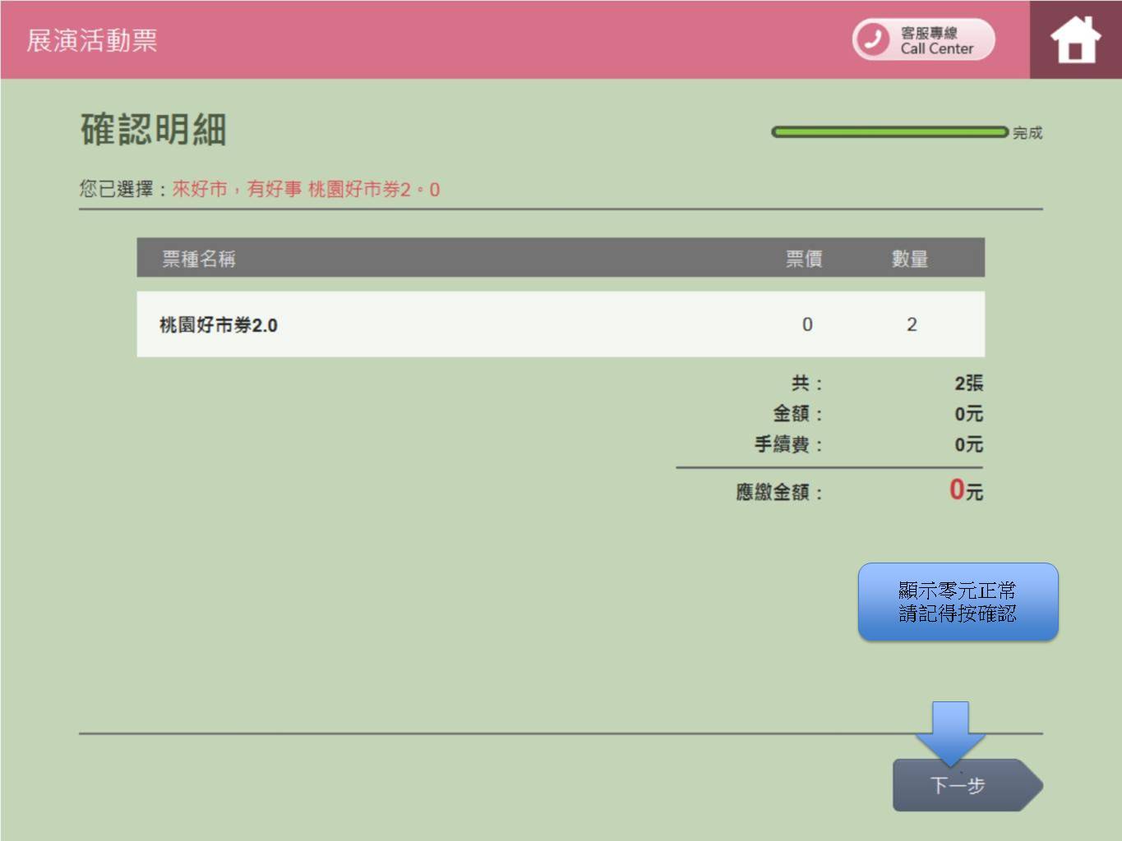
Task: Click the 完成 progress label
Action: pyautogui.click(x=1027, y=133)
